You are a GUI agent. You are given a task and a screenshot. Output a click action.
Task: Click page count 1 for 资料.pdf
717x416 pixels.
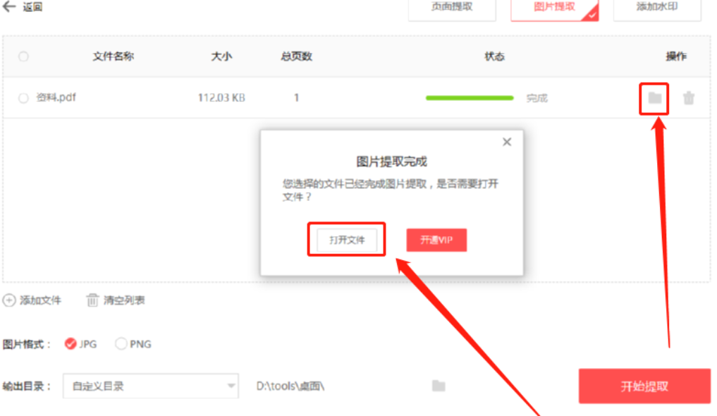296,98
